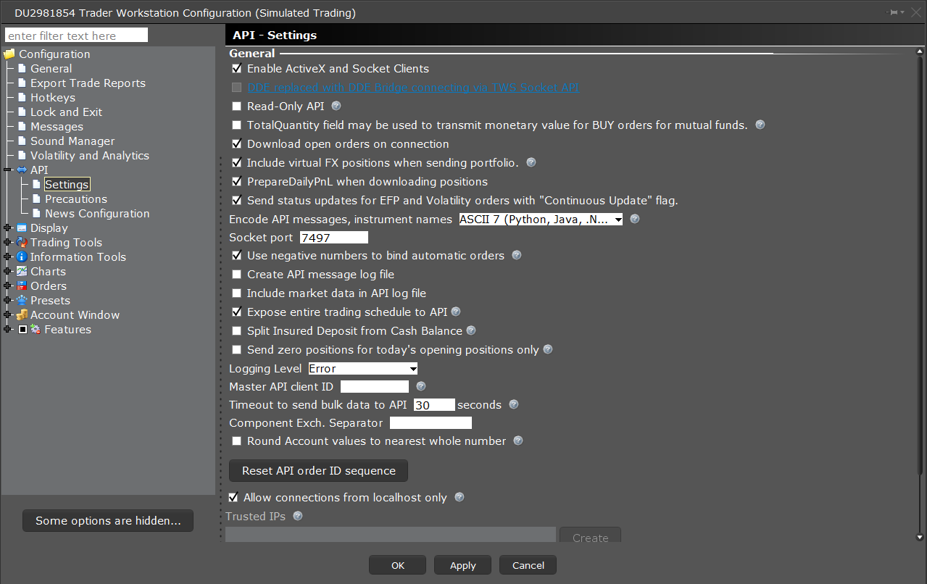Click help icon beside Round Account values
Screen dimensions: 927x584
(518, 441)
